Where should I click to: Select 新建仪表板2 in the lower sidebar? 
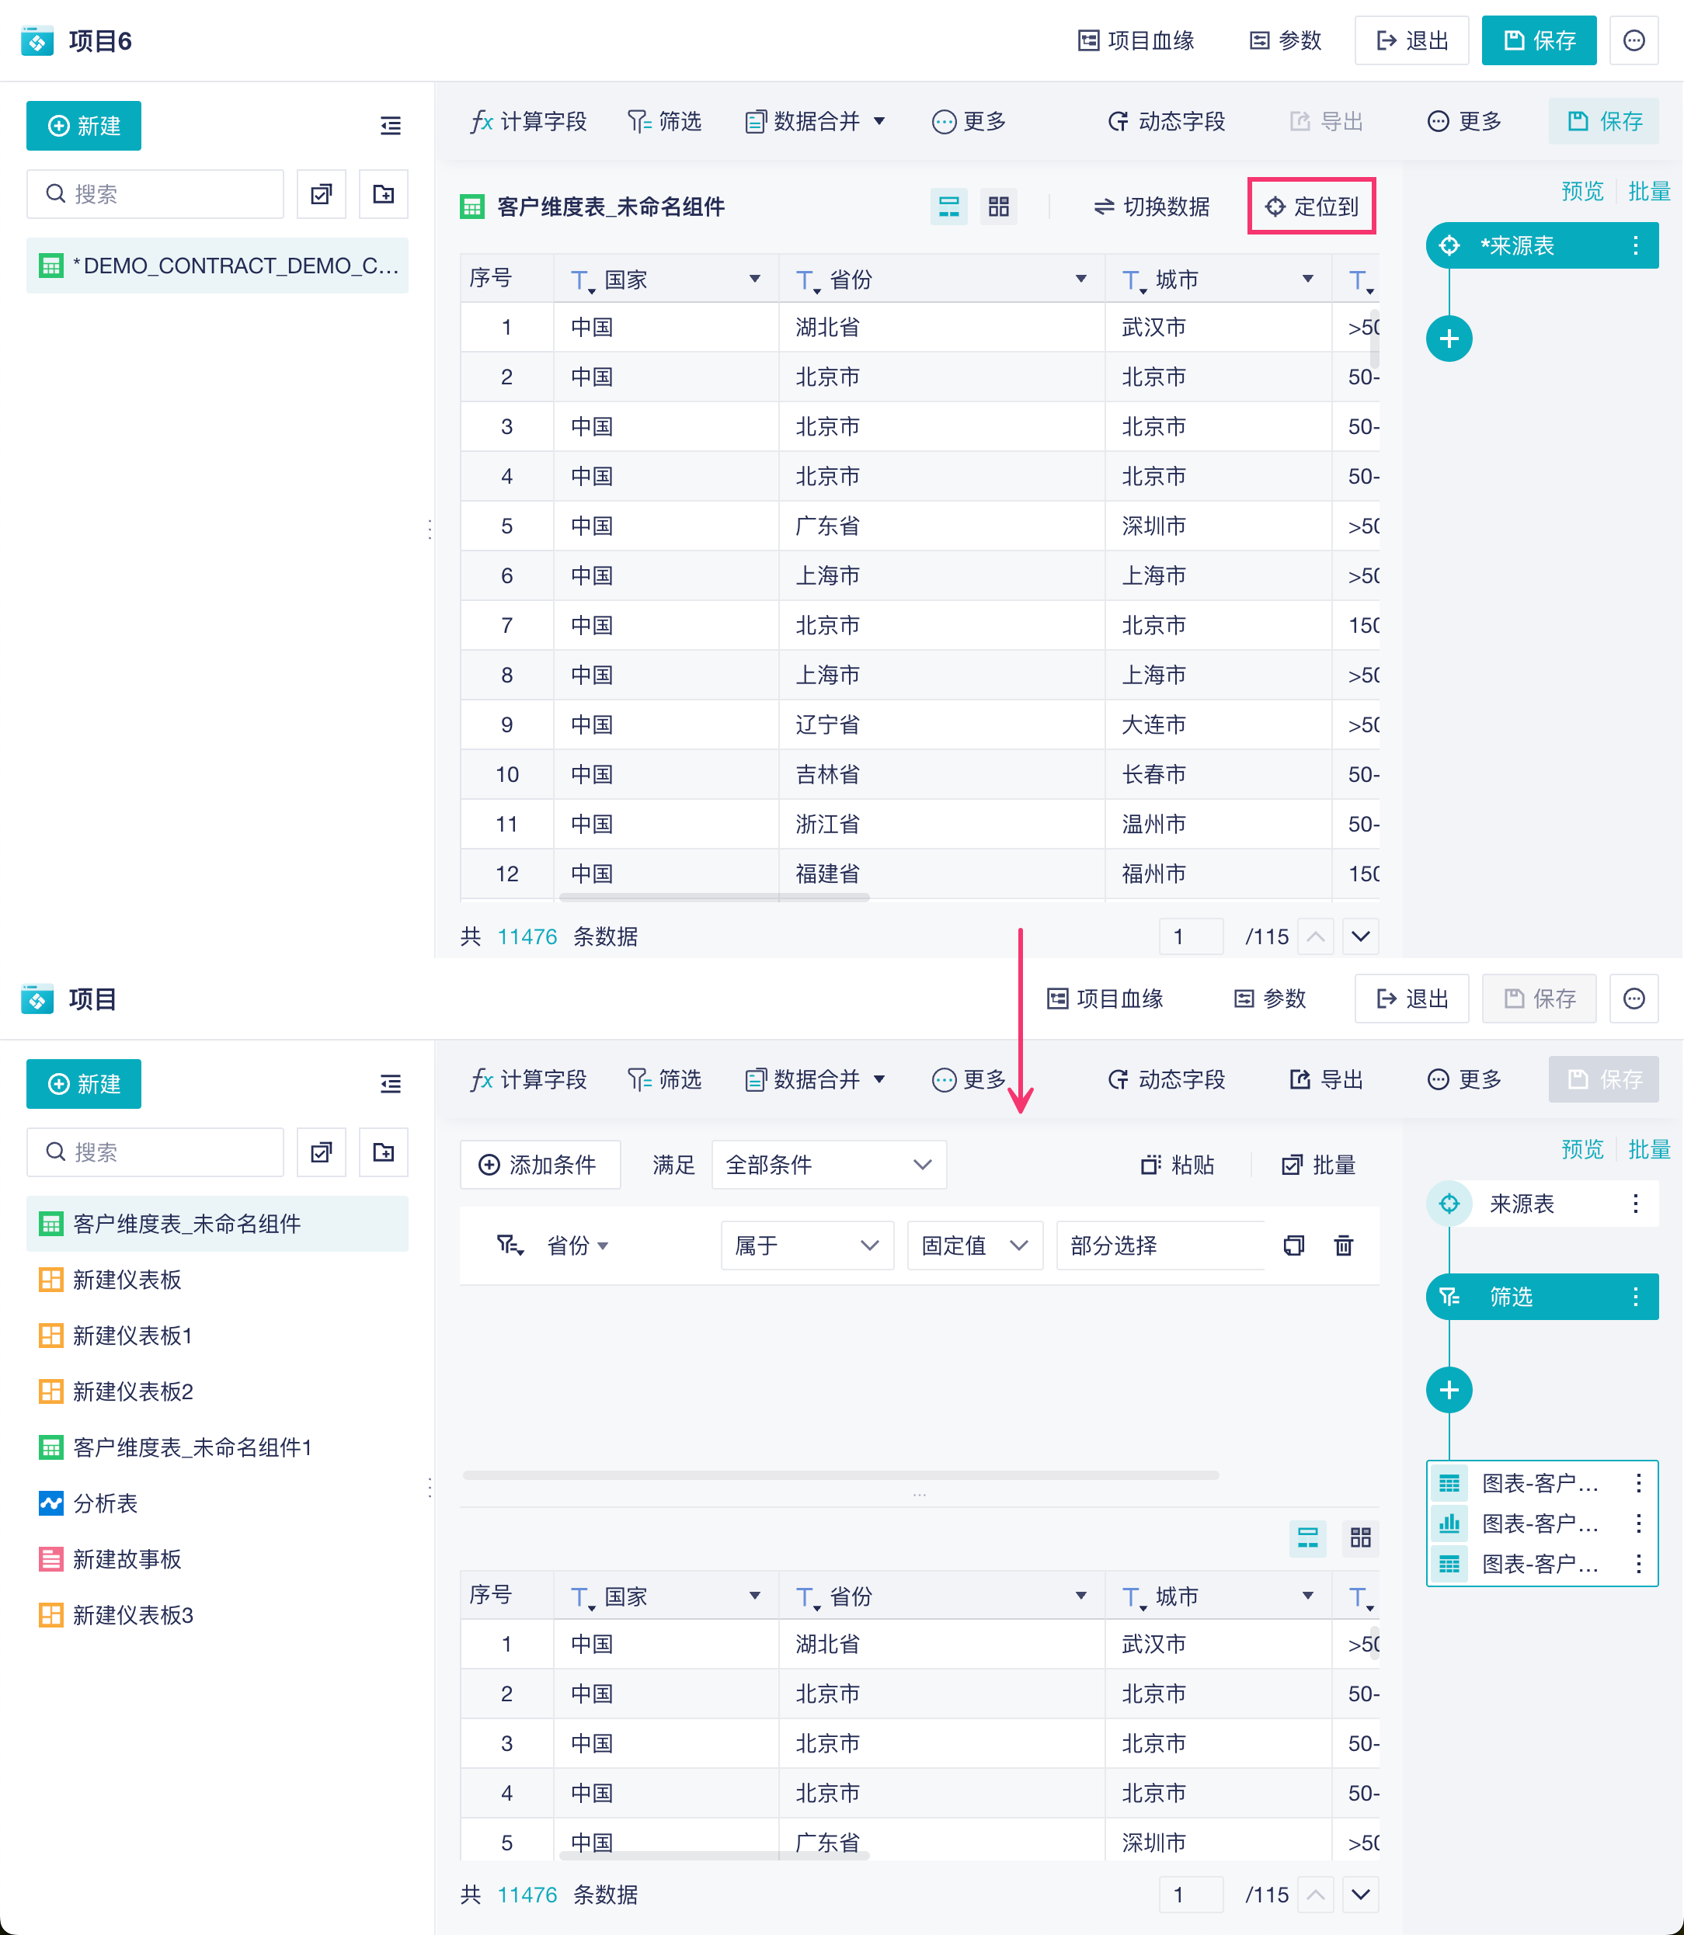tap(134, 1391)
